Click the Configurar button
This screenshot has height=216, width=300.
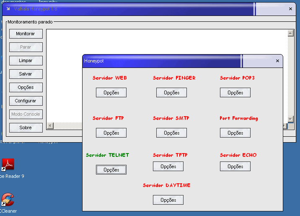click(x=26, y=101)
